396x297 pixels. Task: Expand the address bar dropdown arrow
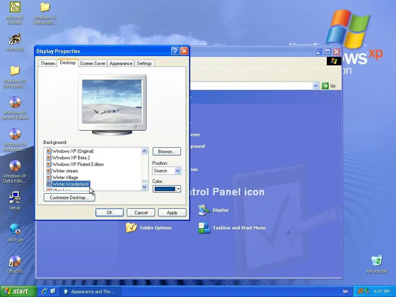click(x=316, y=86)
